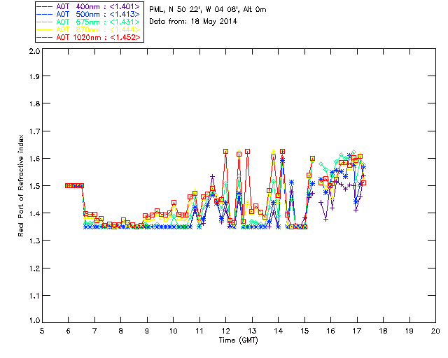Screen dimensions: 448x358
Task: Click the blue dashed line sample for 500nm
Action: (45, 14)
